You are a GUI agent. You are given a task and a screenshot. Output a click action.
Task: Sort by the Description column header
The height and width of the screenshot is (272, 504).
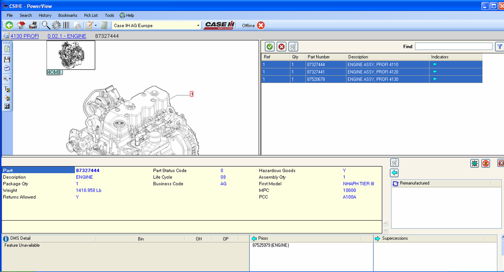pyautogui.click(x=387, y=57)
